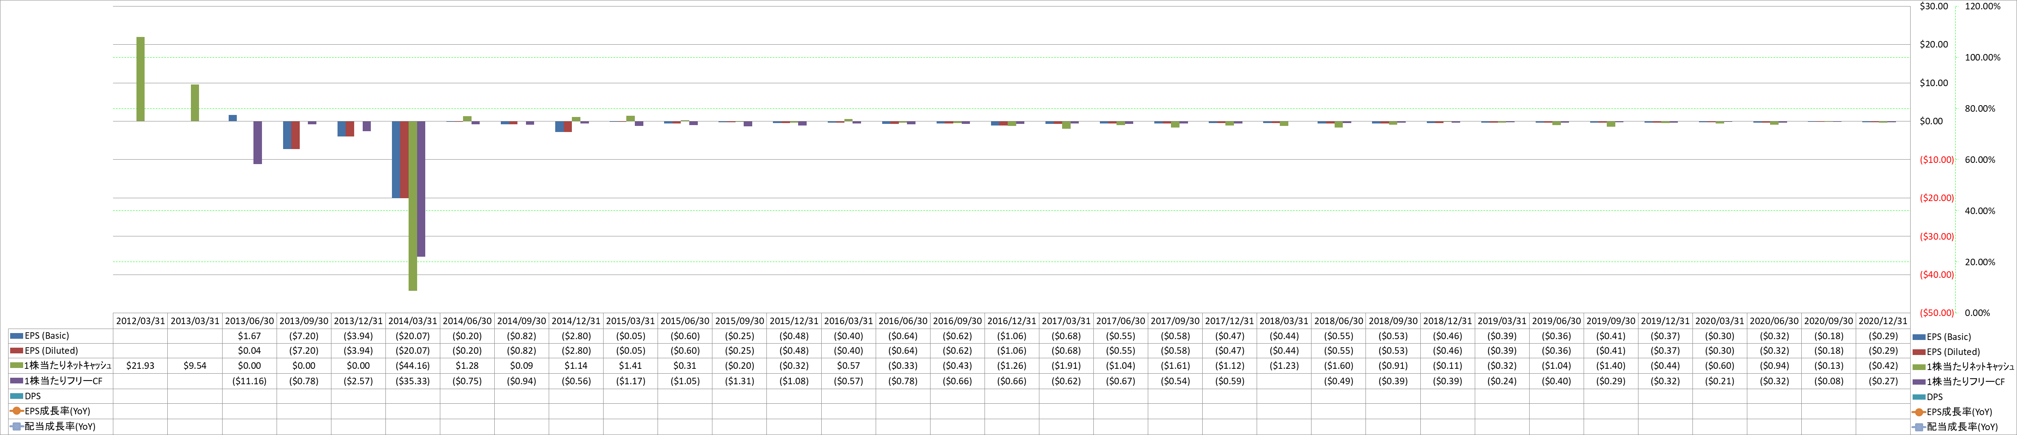Select the ($0.27) free CF cell under 2020/12/31
2017x435 pixels.
[1883, 381]
